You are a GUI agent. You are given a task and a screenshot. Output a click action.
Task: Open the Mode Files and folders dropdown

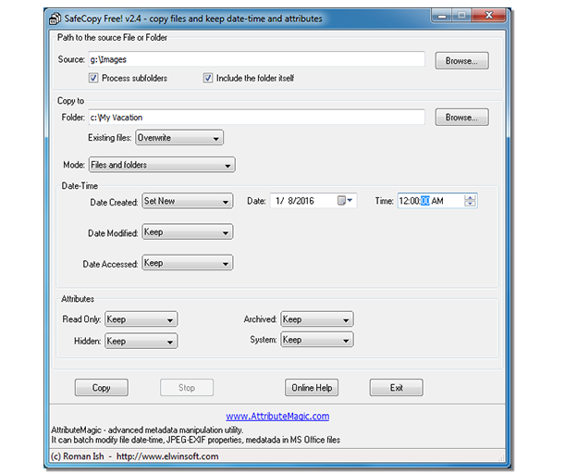(x=162, y=165)
